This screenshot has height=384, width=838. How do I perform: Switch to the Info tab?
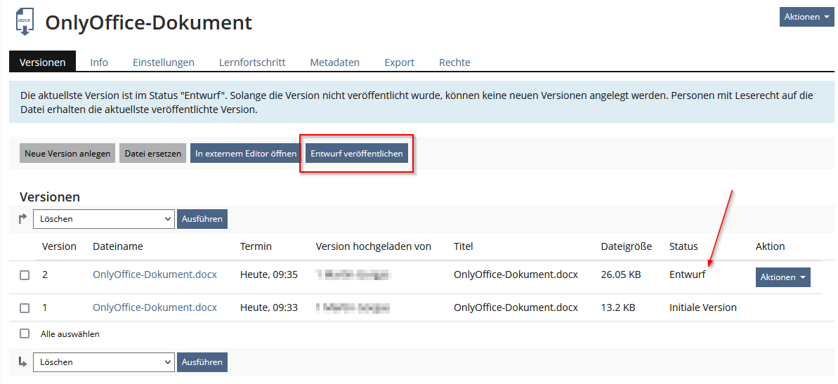tap(99, 62)
